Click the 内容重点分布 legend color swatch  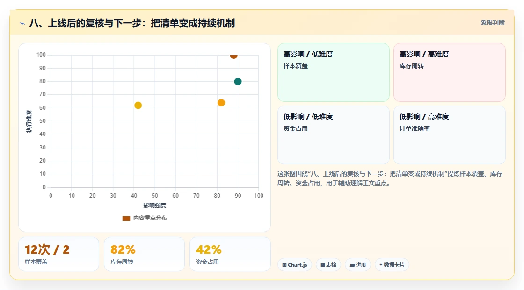pos(126,218)
